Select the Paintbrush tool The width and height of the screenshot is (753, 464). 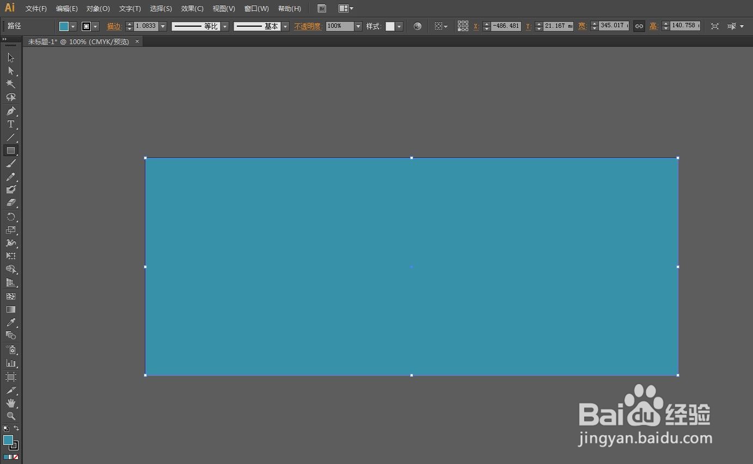pyautogui.click(x=10, y=163)
